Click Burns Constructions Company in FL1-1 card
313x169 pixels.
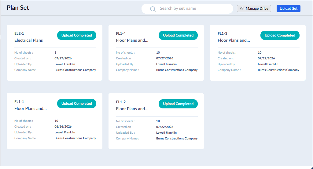tap(75, 138)
